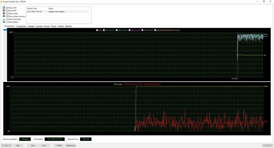Open the Statistics tab

point(68,26)
